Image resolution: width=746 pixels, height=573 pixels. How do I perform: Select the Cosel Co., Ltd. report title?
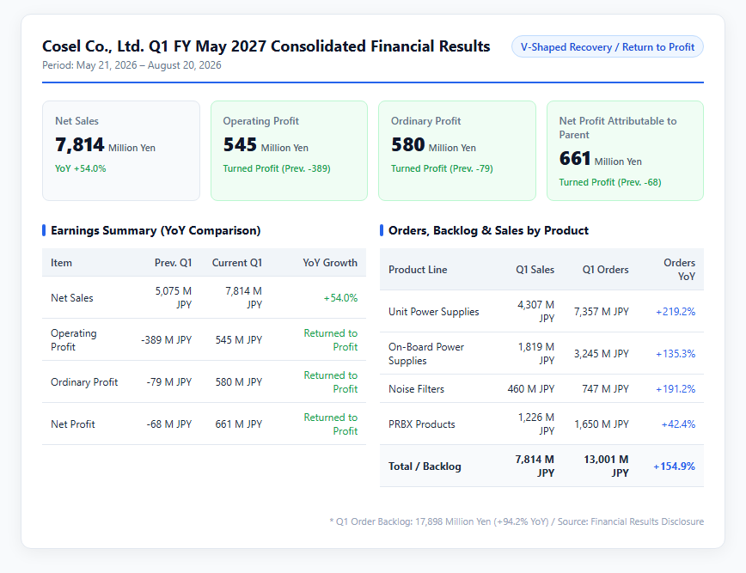pos(266,46)
